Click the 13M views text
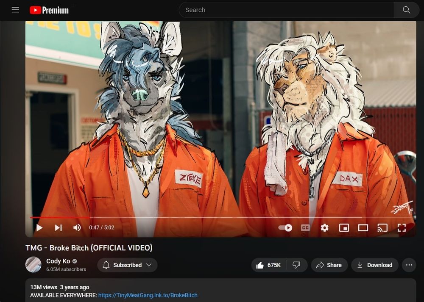 [44, 287]
